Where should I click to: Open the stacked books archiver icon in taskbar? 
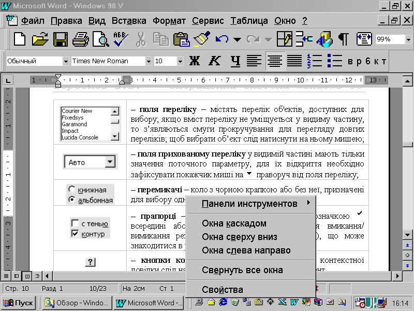[x=318, y=302]
